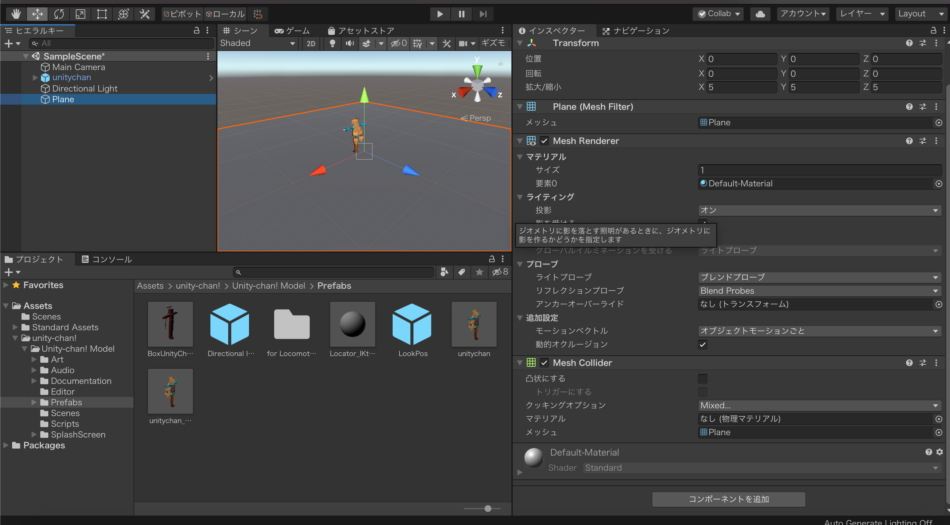Open the 投影 shadow casting dropdown
Image resolution: width=950 pixels, height=525 pixels.
819,210
